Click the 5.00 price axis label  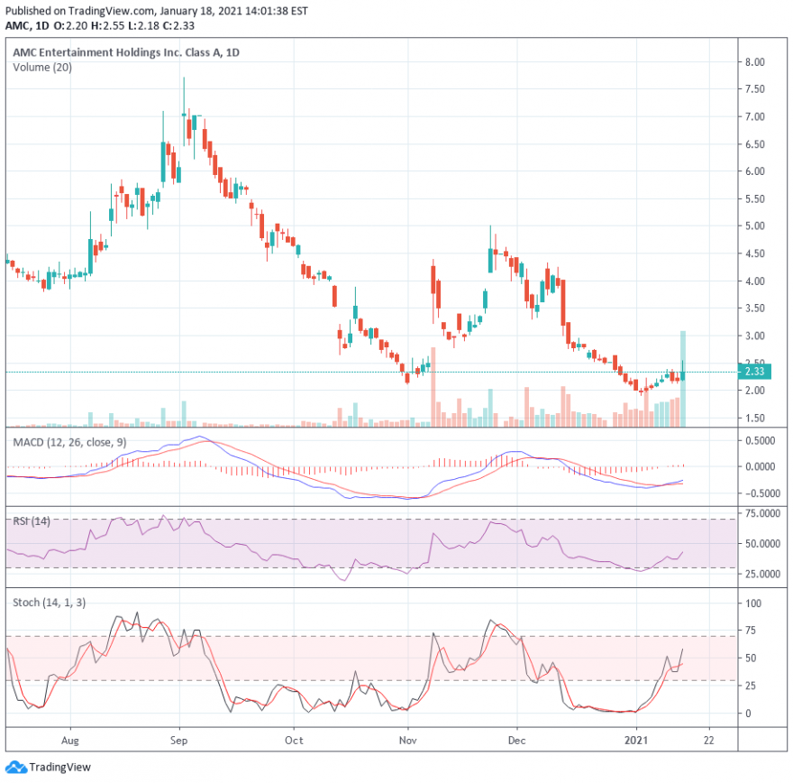(x=754, y=226)
